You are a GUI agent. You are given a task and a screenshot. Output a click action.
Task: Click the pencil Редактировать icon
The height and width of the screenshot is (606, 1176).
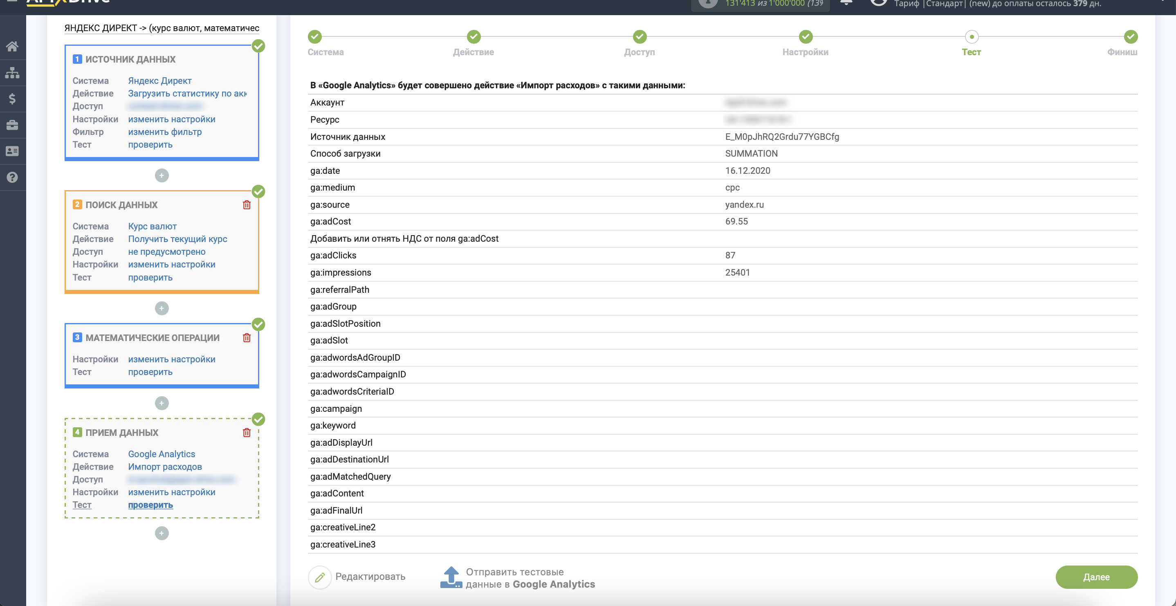click(x=320, y=577)
